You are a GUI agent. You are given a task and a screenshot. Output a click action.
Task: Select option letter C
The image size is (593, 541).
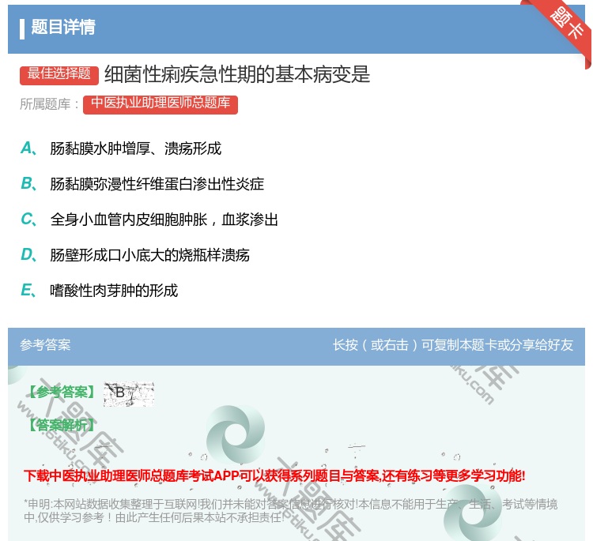click(x=27, y=220)
